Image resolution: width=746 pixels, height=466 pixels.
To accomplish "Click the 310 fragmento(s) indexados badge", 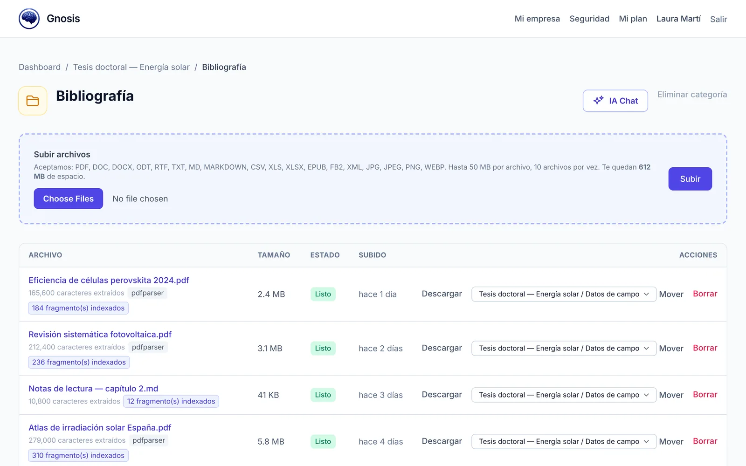I will tap(78, 455).
